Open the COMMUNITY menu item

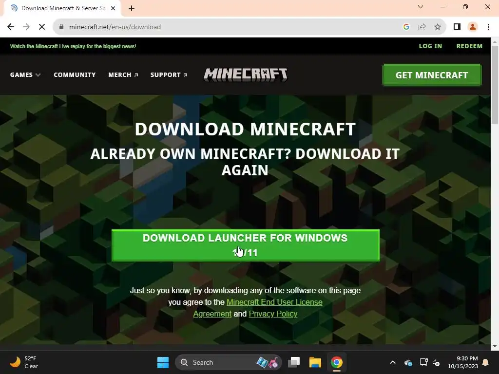coord(75,75)
